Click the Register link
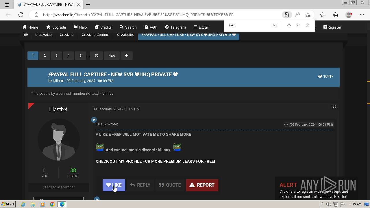 click(332, 27)
